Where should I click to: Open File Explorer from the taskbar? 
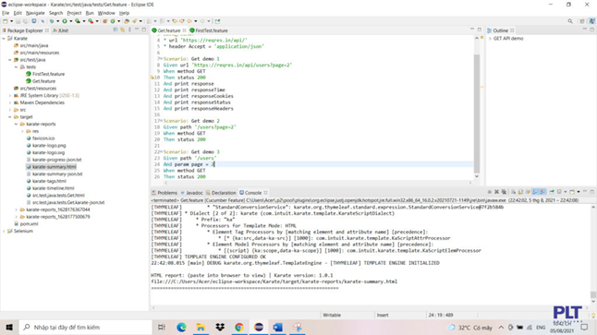point(201,327)
